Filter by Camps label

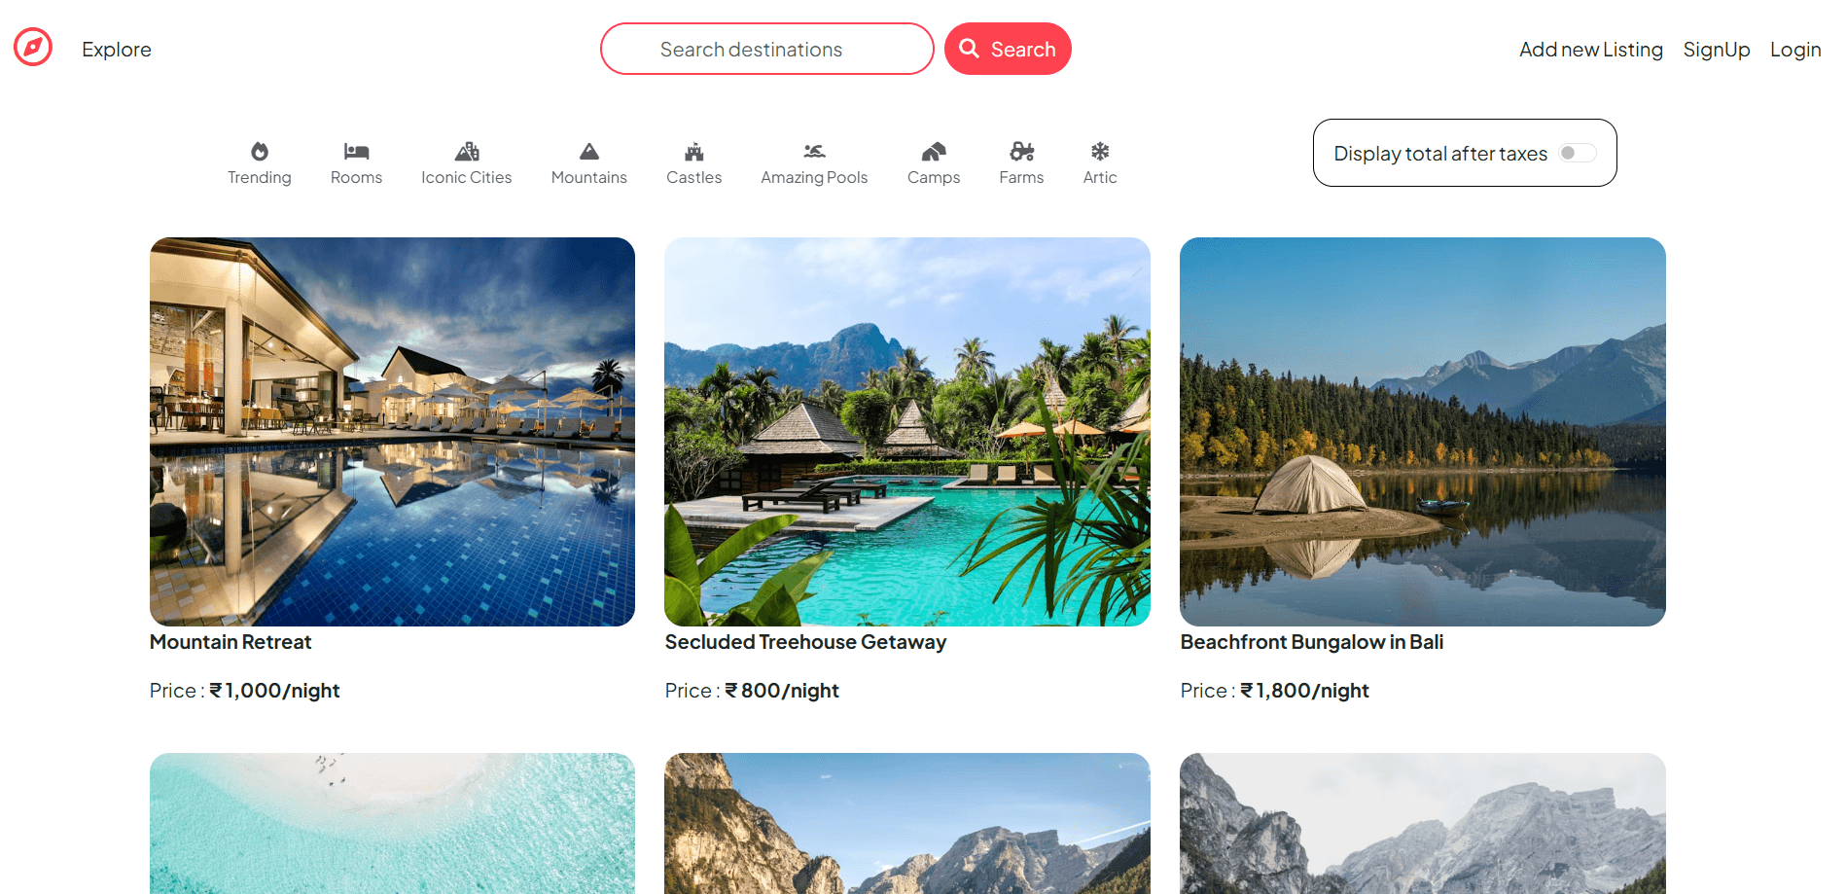click(934, 177)
